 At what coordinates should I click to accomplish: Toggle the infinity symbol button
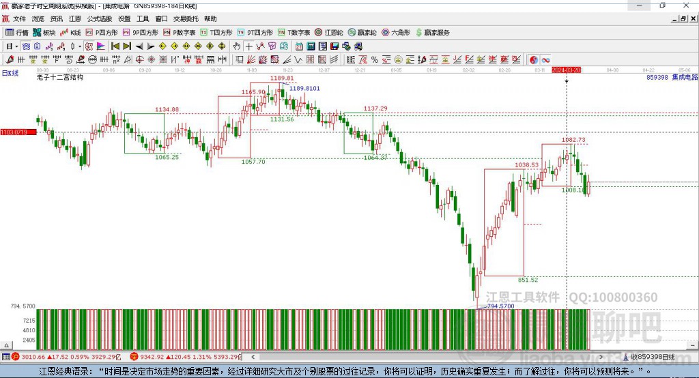tap(545, 59)
